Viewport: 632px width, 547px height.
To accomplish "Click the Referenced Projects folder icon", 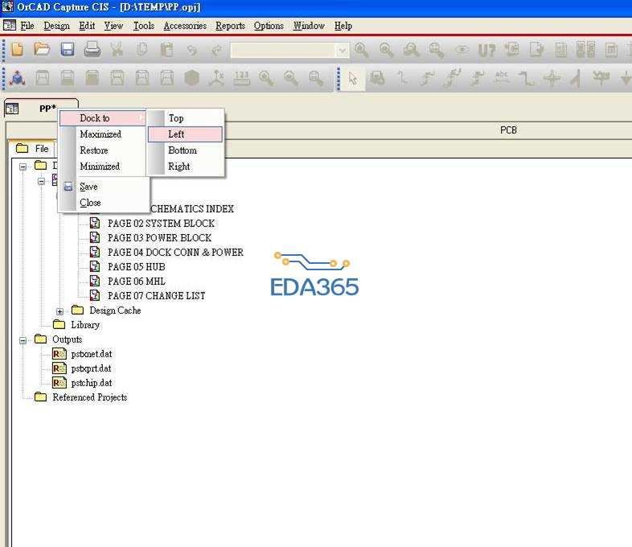I will click(x=40, y=397).
